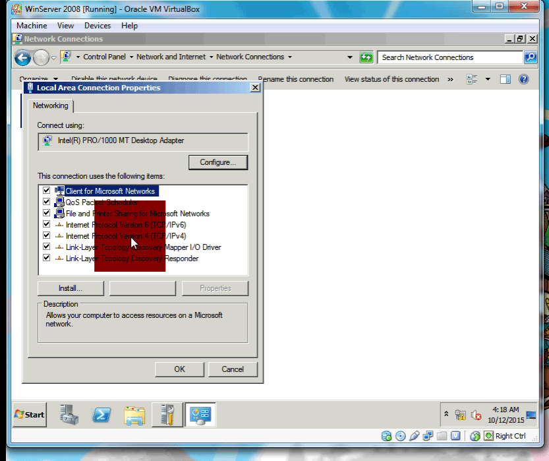Open the Machine menu

coord(32,26)
